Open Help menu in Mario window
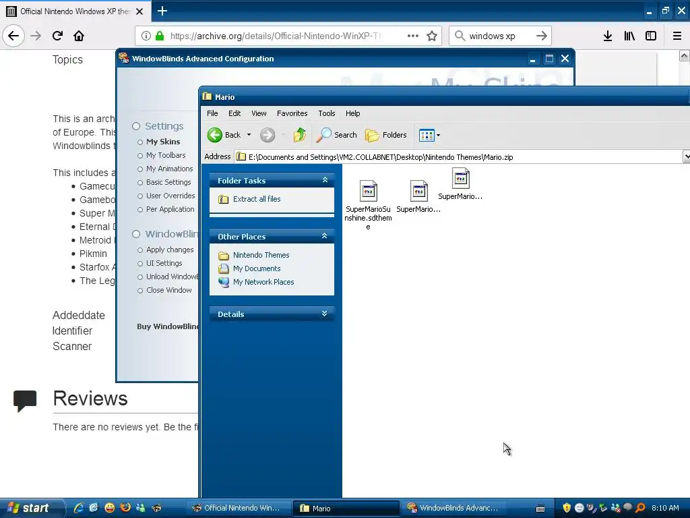Viewport: 690px width, 518px height. (x=352, y=113)
